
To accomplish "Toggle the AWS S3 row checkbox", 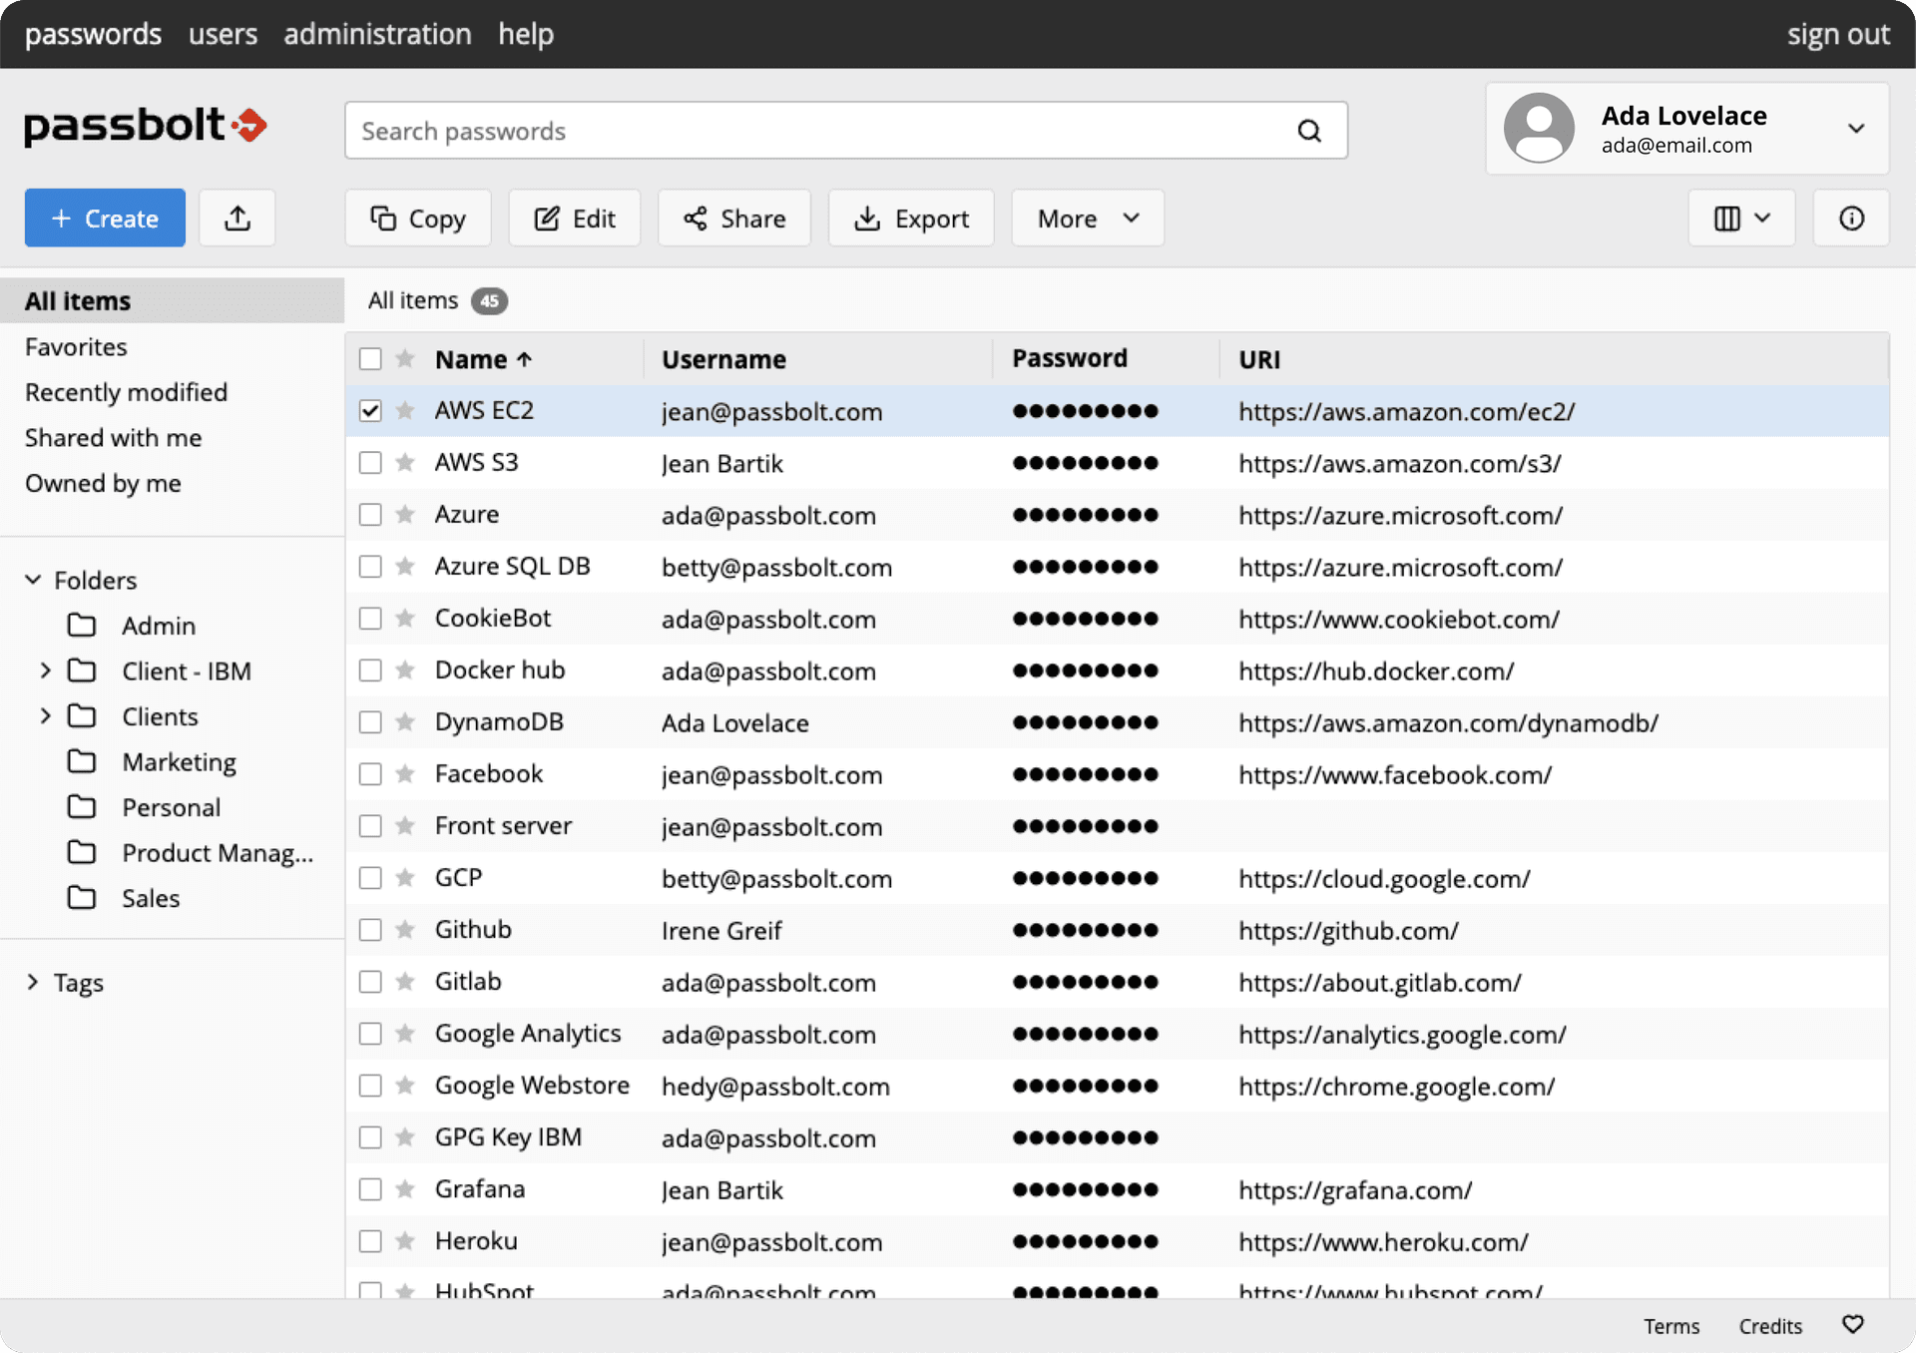I will [x=370, y=463].
